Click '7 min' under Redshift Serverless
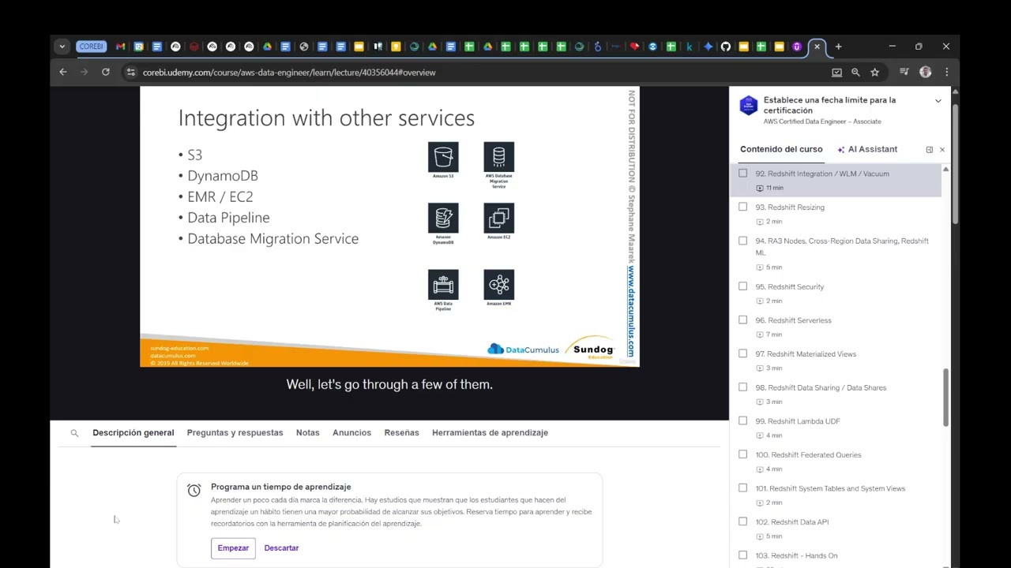Viewport: 1011px width, 568px height. click(x=774, y=334)
